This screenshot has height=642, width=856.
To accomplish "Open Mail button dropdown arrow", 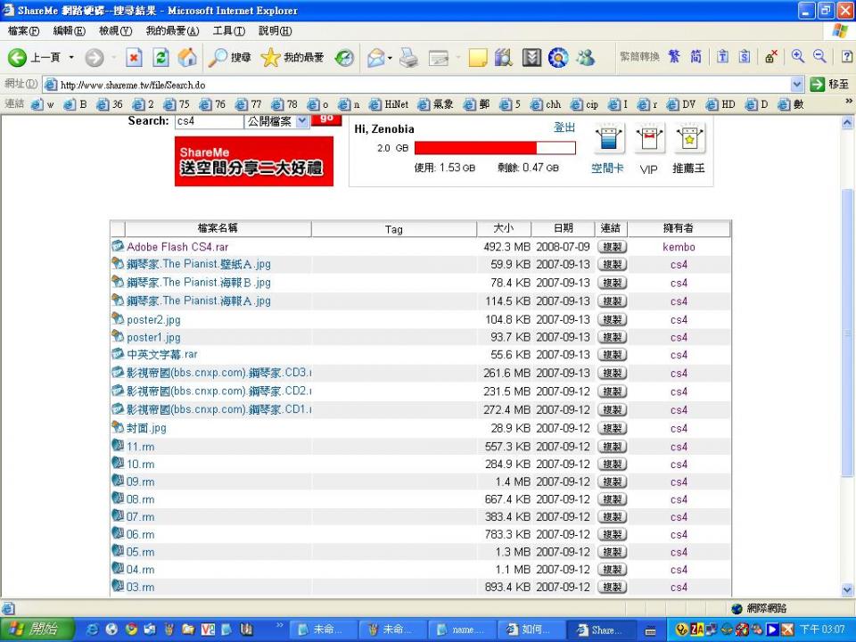I will click(390, 57).
